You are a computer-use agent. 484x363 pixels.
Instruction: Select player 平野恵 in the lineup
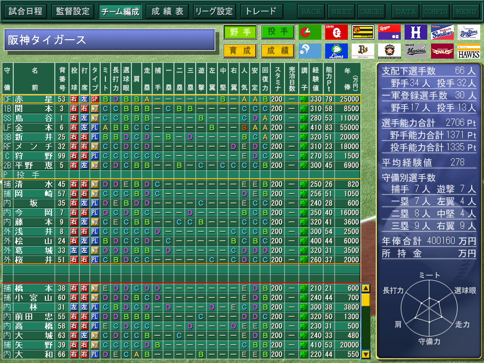pyautogui.click(x=181, y=165)
